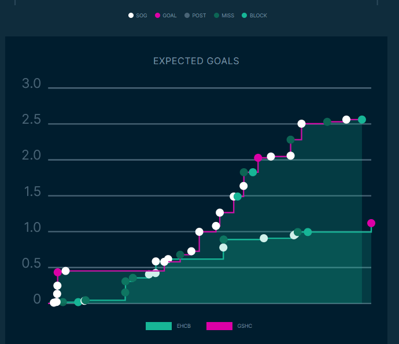This screenshot has width=399, height=344.
Task: Click the teal EHCB color swatch
Action: click(158, 326)
